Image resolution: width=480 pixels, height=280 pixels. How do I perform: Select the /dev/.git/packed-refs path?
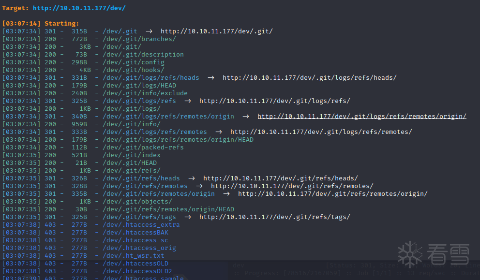point(143,147)
